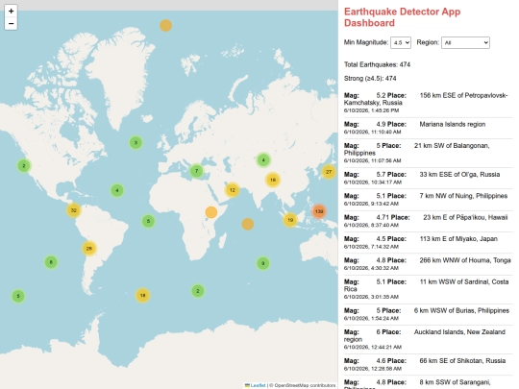Open the Region dropdown
Screen dimensions: 519x389
click(465, 42)
